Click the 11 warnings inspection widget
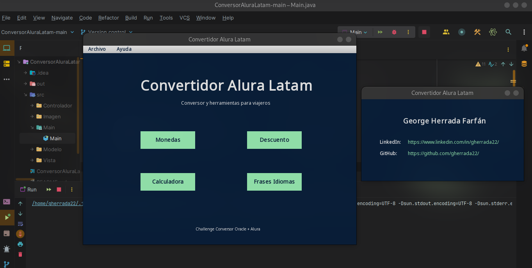This screenshot has width=532, height=268. [x=479, y=64]
